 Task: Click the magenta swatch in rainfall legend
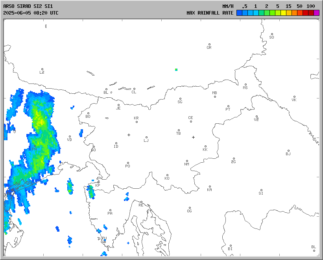317,13
